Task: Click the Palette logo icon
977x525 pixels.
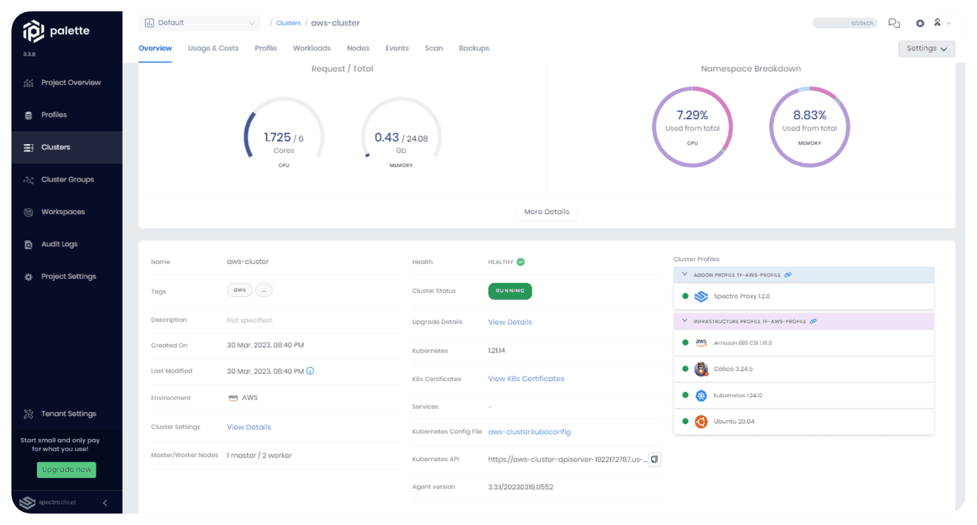Action: point(34,31)
